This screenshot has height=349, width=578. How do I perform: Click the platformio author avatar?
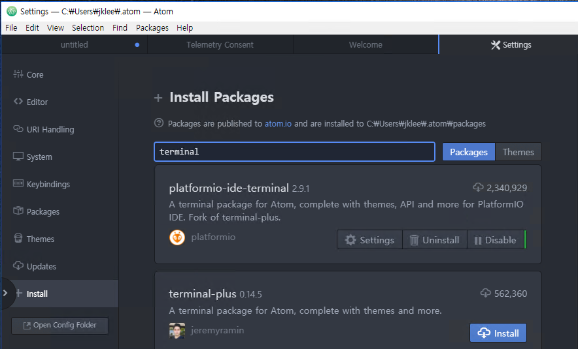click(x=177, y=237)
